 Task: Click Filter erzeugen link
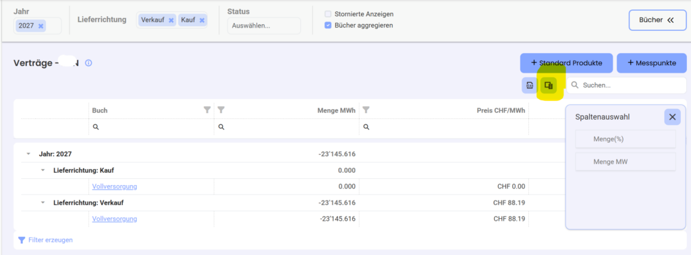(45, 240)
